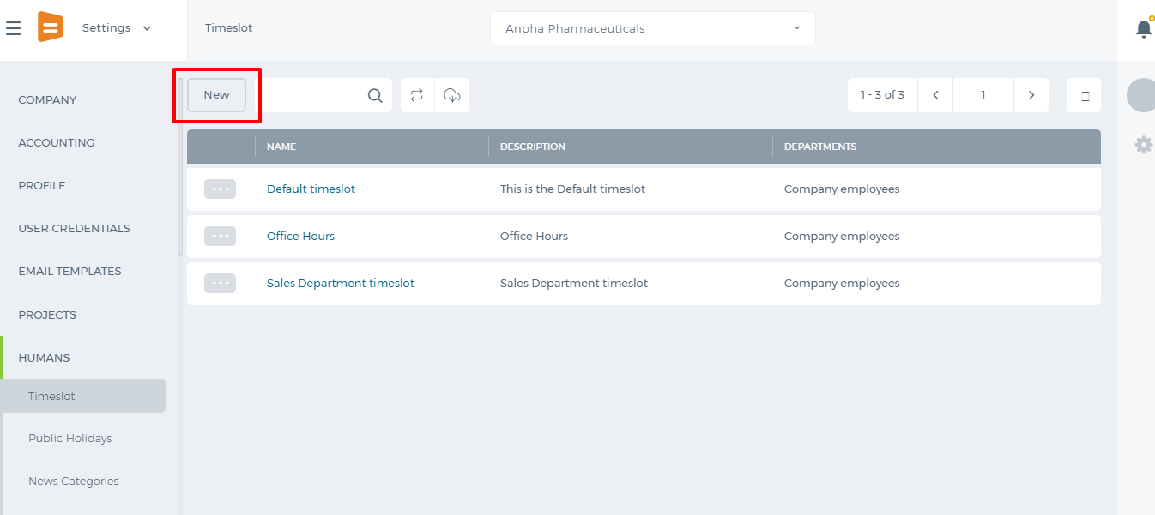Open the hamburger navigation menu
The image size is (1155, 515).
click(x=14, y=28)
